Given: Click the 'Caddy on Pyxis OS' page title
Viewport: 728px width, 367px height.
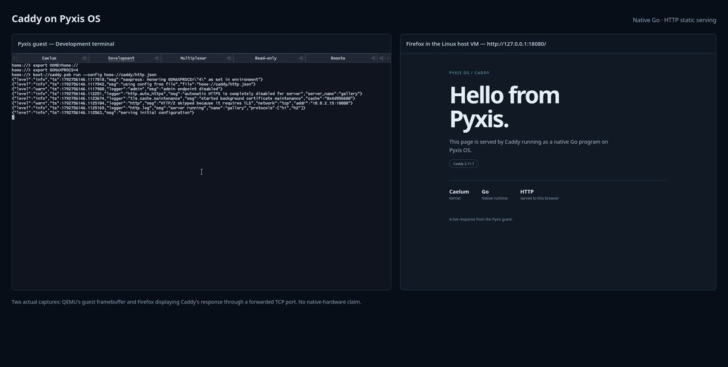Looking at the screenshot, I should (56, 19).
